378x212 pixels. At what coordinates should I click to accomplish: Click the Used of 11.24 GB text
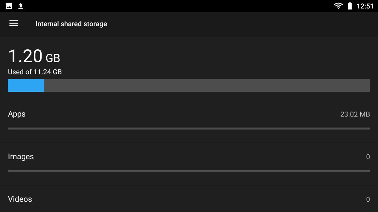pyautogui.click(x=35, y=72)
